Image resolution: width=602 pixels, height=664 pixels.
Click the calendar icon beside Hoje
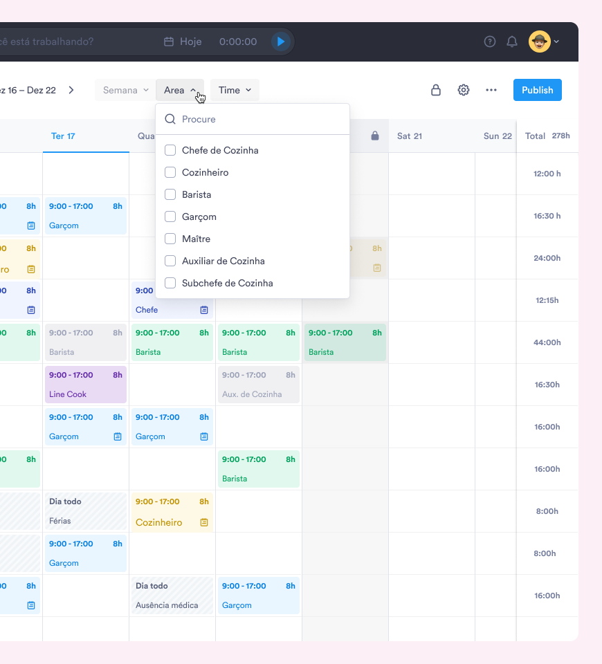click(168, 41)
